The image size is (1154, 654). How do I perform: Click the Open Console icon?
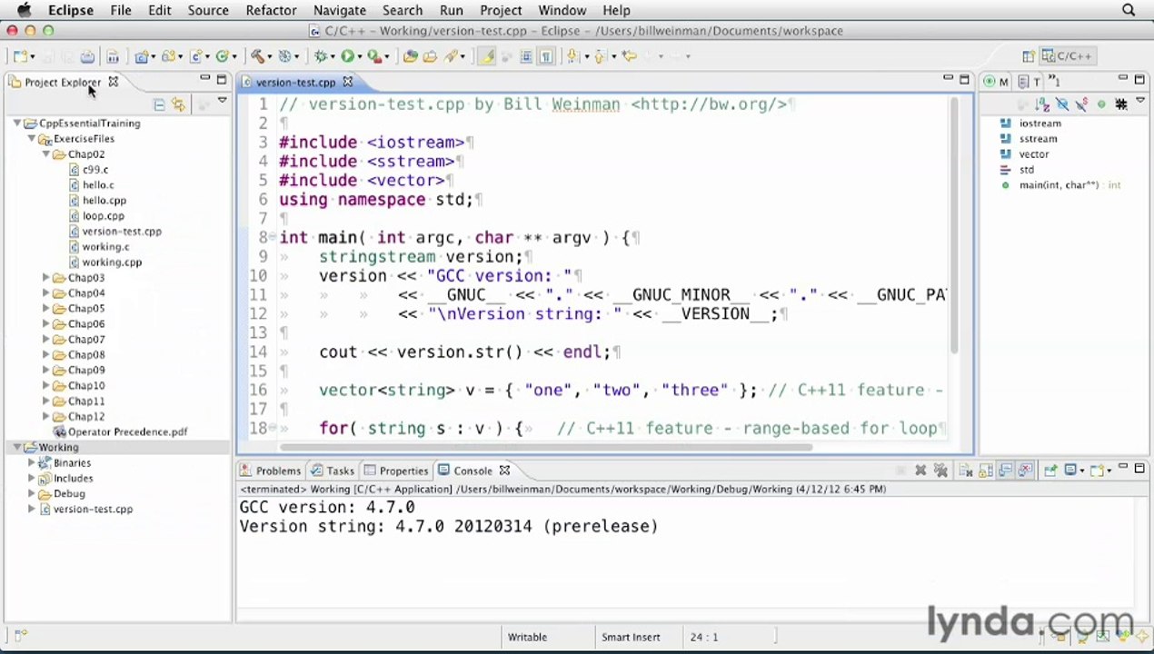click(1097, 471)
